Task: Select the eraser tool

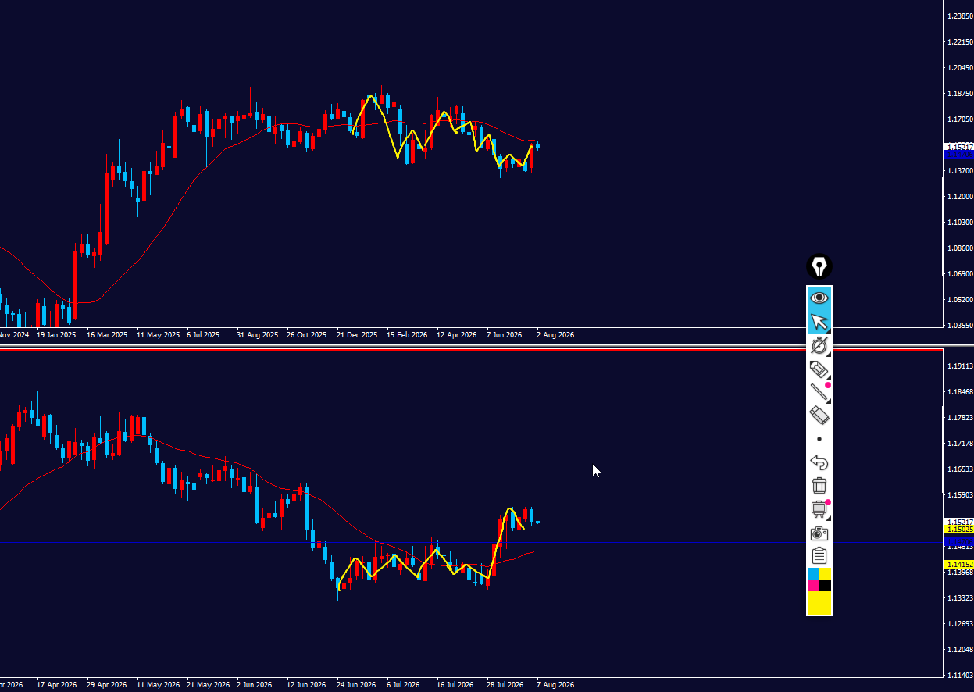Action: pyautogui.click(x=819, y=416)
